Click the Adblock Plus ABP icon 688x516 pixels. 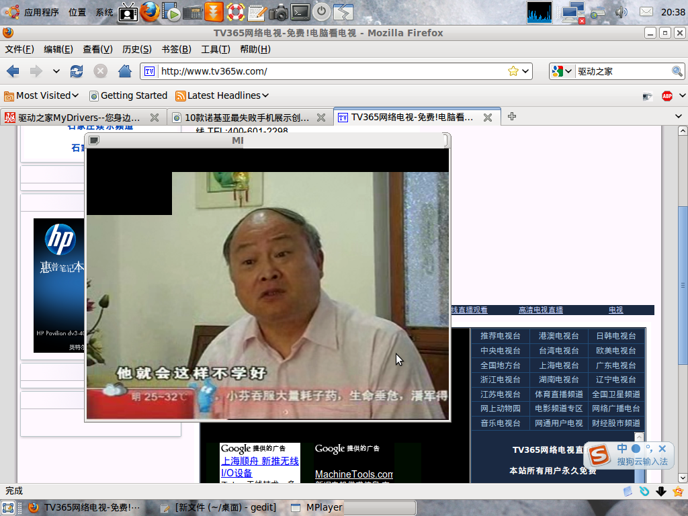tap(667, 96)
